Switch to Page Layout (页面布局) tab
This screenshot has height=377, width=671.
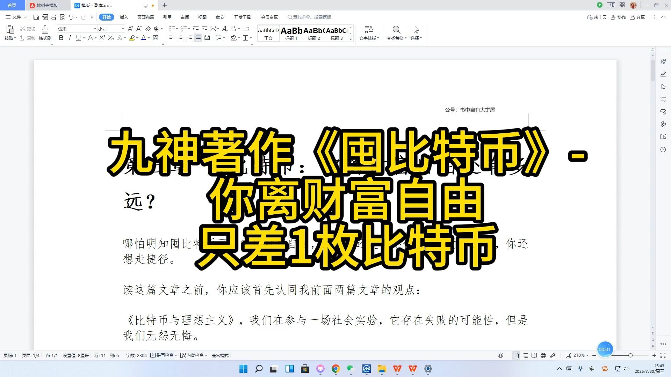click(x=145, y=17)
